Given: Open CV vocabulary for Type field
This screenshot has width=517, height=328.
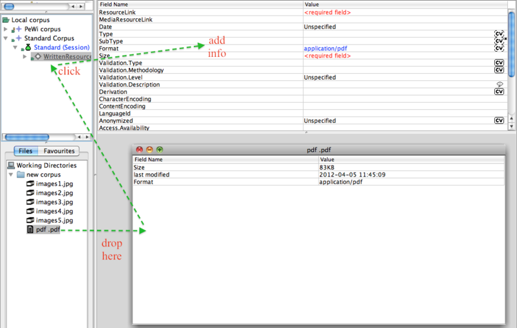Looking at the screenshot, I should (x=499, y=34).
